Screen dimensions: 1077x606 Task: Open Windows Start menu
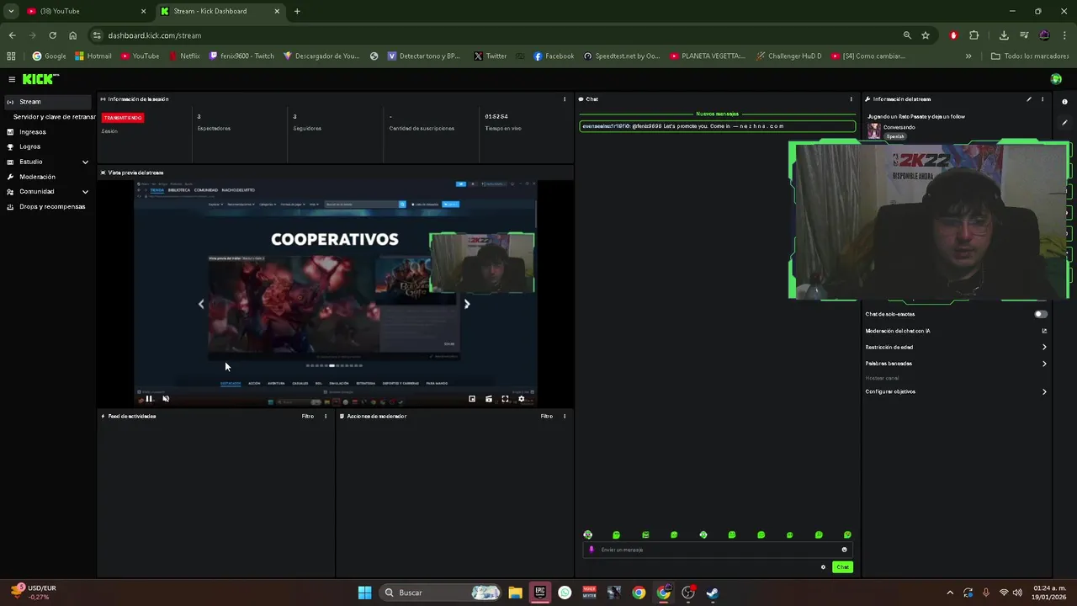point(364,593)
